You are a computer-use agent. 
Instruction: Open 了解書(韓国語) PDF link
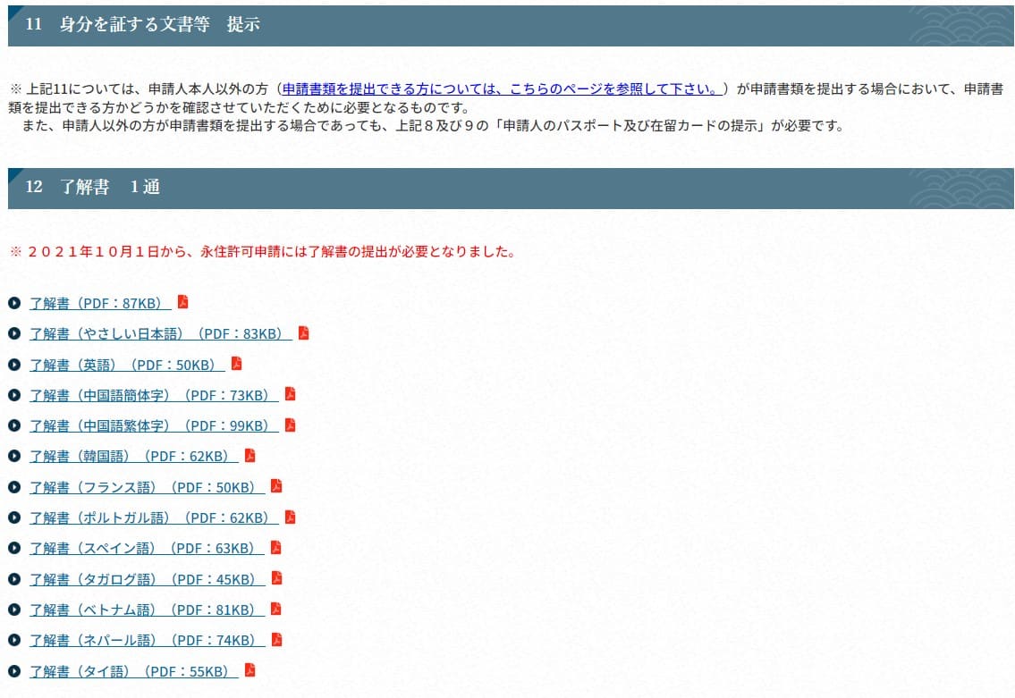tap(134, 456)
